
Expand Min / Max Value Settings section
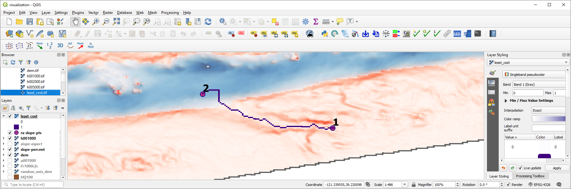point(506,101)
